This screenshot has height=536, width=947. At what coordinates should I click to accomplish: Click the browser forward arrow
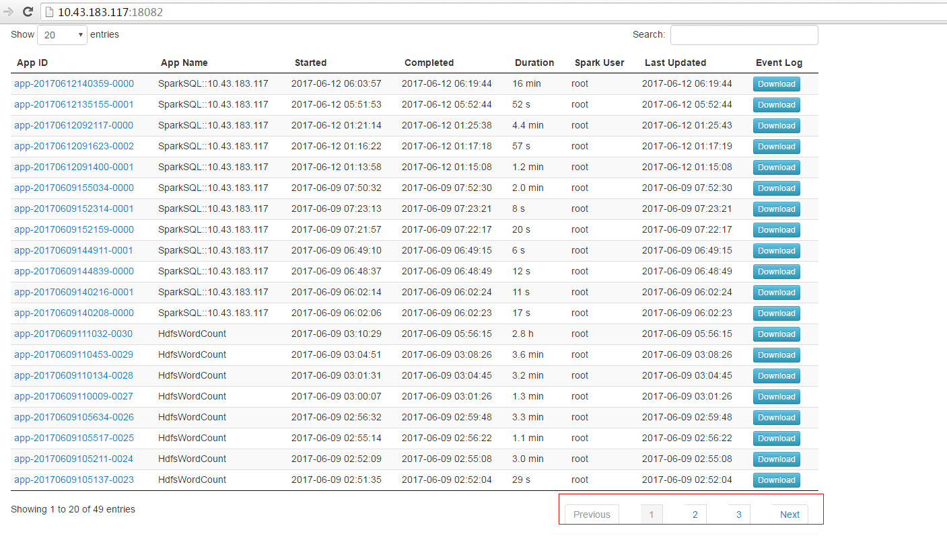click(8, 11)
